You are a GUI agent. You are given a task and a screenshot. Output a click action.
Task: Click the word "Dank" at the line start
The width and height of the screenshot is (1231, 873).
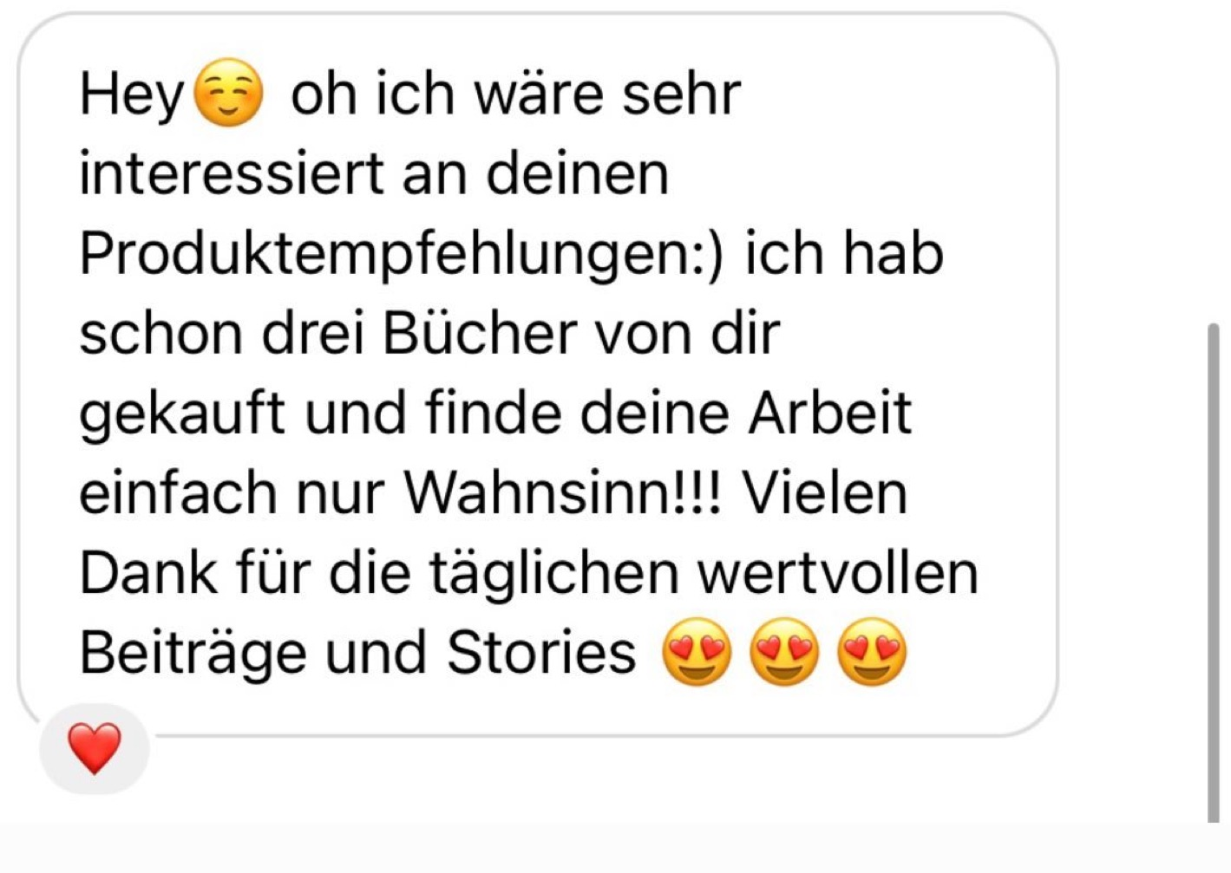click(148, 573)
